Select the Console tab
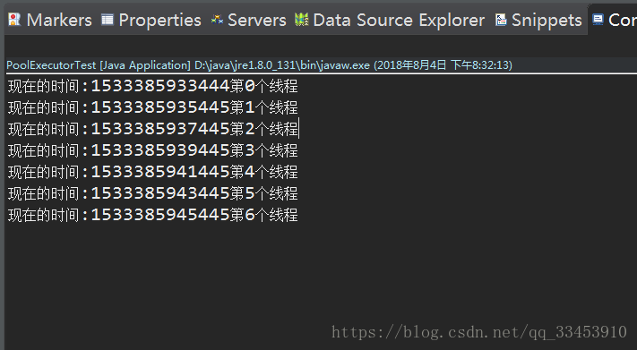The width and height of the screenshot is (637, 350). coord(615,20)
